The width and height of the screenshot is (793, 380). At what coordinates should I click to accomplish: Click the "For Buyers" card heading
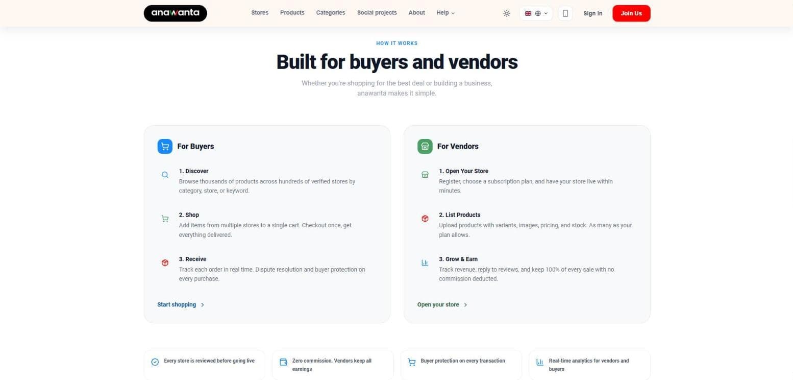[x=195, y=146]
